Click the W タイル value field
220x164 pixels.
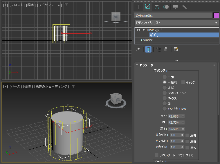pos(175,147)
